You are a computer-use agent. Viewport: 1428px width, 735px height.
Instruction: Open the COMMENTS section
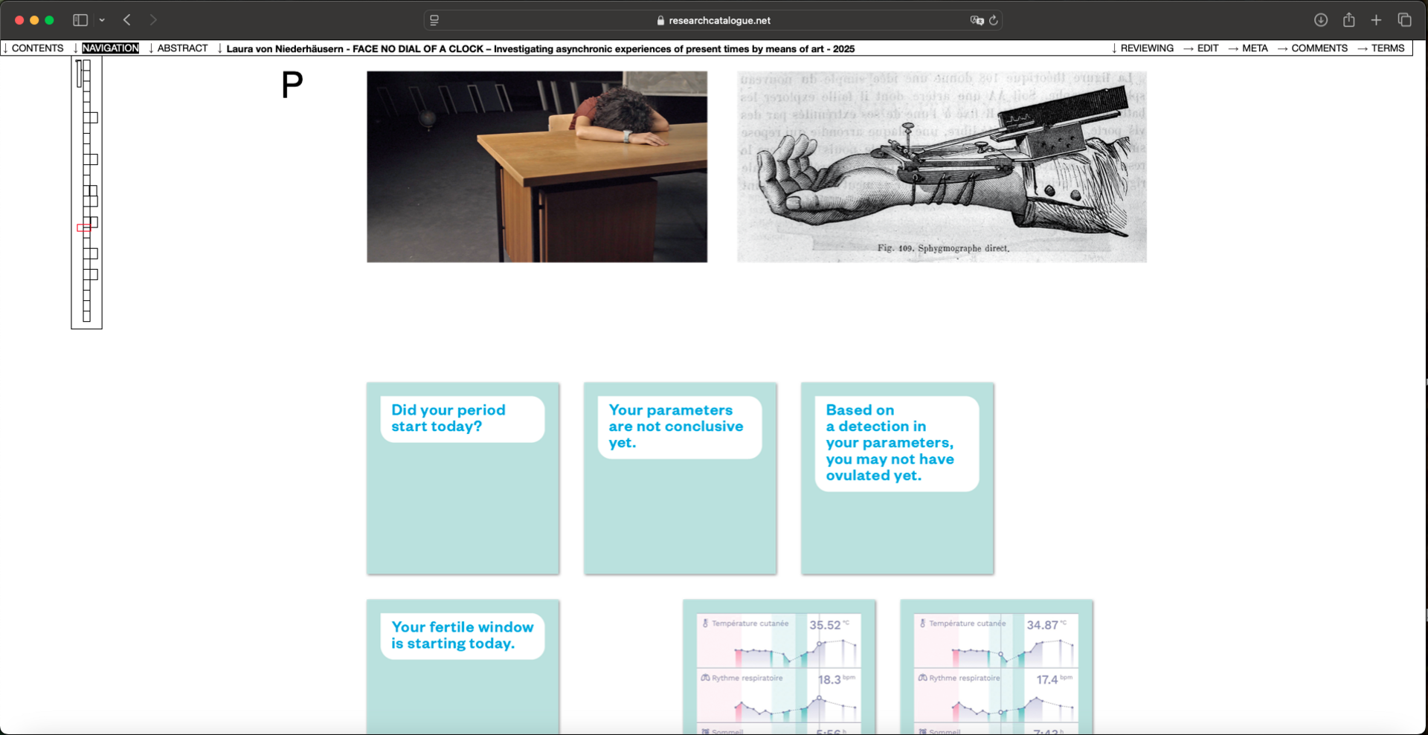point(1313,48)
